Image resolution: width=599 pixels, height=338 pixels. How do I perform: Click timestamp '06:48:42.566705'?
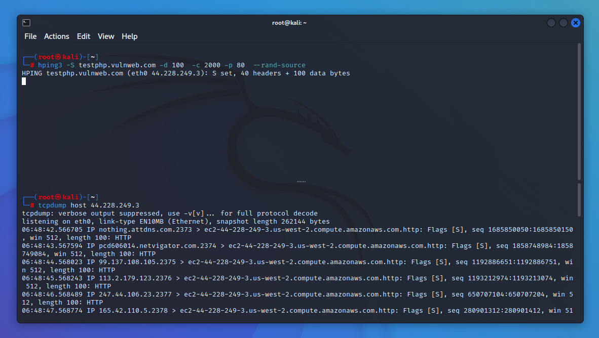52,230
